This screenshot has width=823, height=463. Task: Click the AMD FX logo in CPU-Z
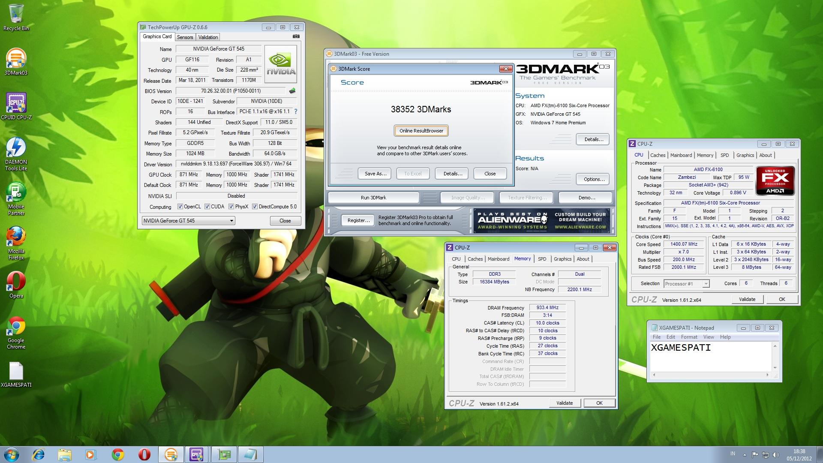tap(775, 181)
